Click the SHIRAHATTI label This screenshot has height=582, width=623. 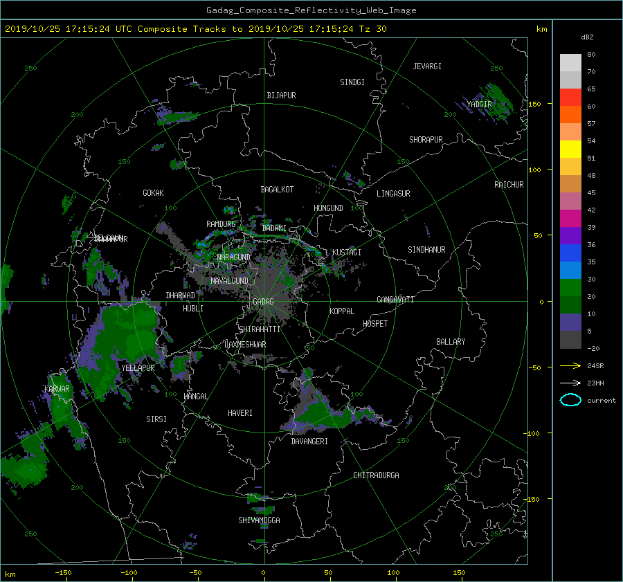tap(260, 329)
